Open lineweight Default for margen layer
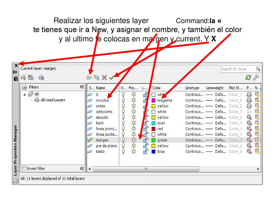This screenshot has width=275, height=206. 216,140
